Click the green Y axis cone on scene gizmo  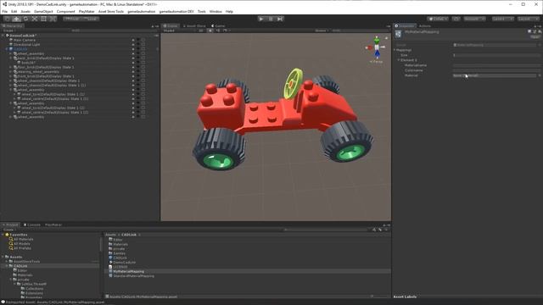377,41
